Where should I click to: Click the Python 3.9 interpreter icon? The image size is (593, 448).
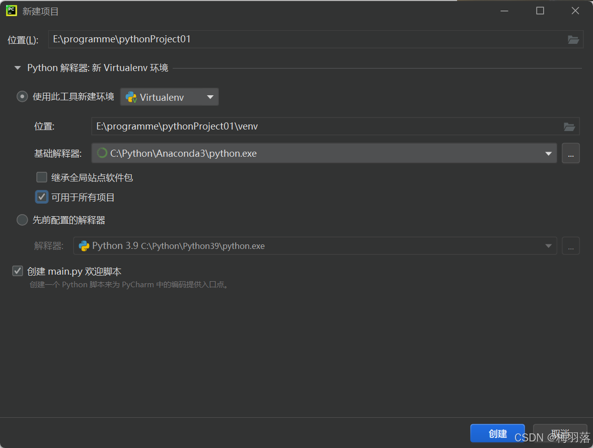[x=84, y=246]
